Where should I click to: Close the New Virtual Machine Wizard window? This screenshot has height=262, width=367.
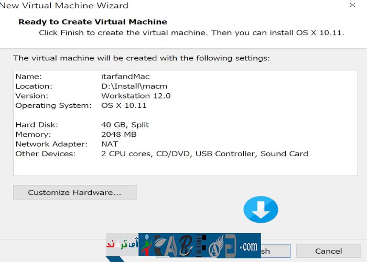pyautogui.click(x=351, y=5)
